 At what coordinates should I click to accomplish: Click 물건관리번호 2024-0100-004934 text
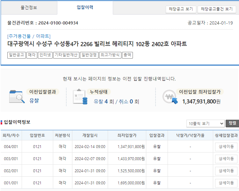pyautogui.click(x=43, y=23)
